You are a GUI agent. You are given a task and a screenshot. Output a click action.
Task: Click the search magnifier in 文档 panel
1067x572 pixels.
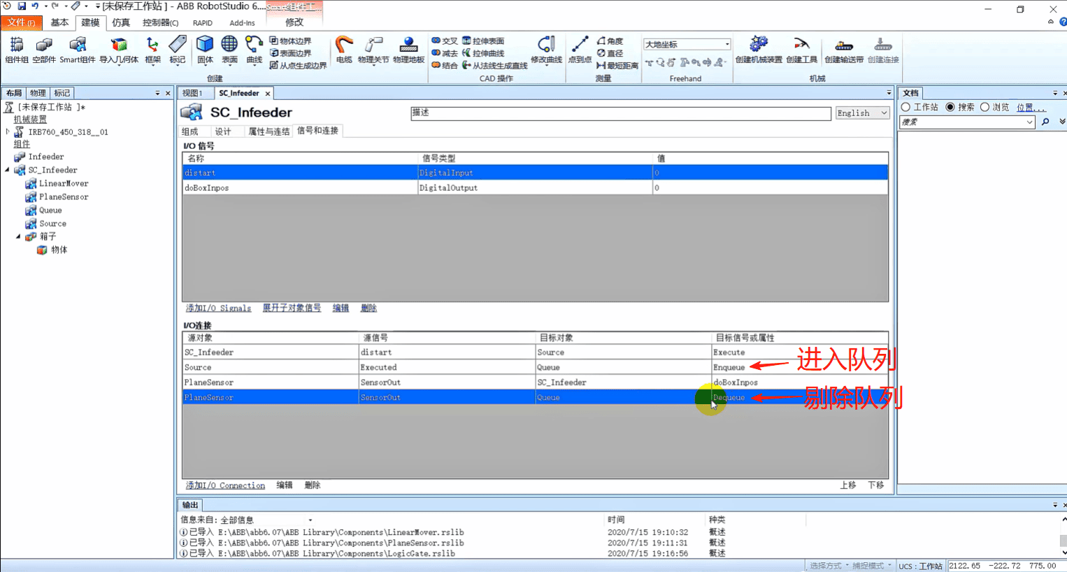[1045, 122]
